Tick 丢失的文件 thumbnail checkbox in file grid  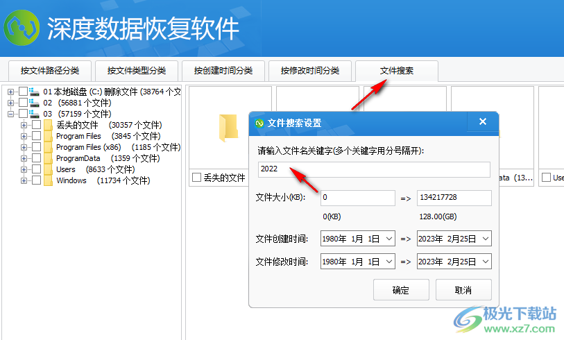click(196, 178)
